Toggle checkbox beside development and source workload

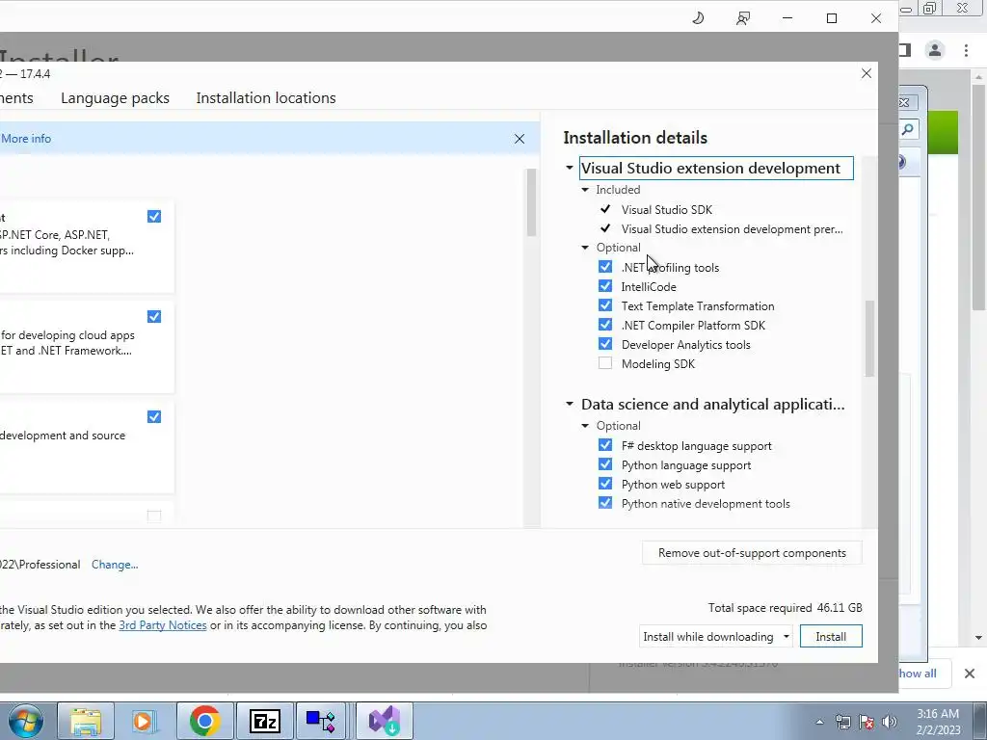153,417
